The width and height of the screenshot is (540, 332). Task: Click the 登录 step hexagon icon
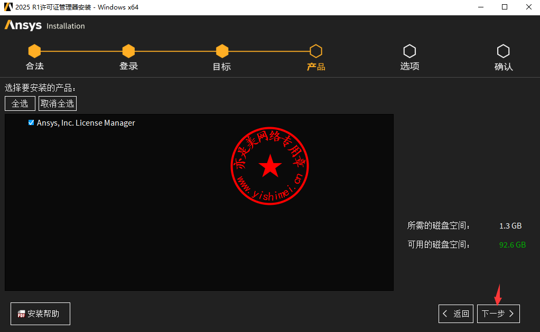128,51
